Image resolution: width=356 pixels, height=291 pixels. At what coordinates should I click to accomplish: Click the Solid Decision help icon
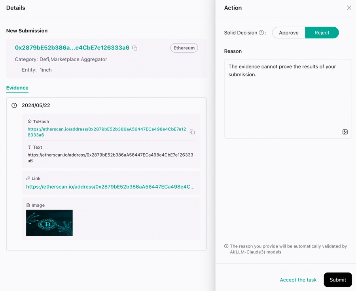point(261,33)
